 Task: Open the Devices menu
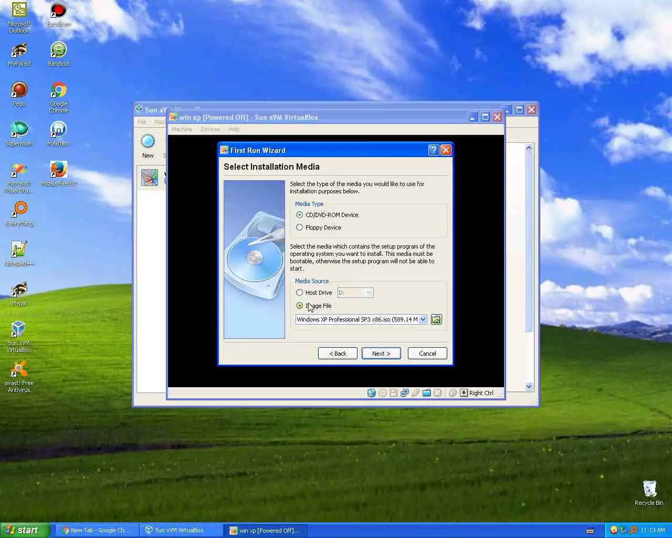coord(210,129)
